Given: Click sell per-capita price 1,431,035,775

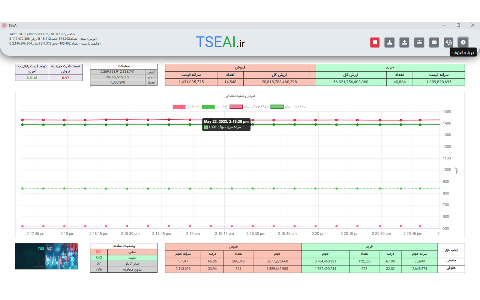Looking at the screenshot, I should (x=191, y=82).
